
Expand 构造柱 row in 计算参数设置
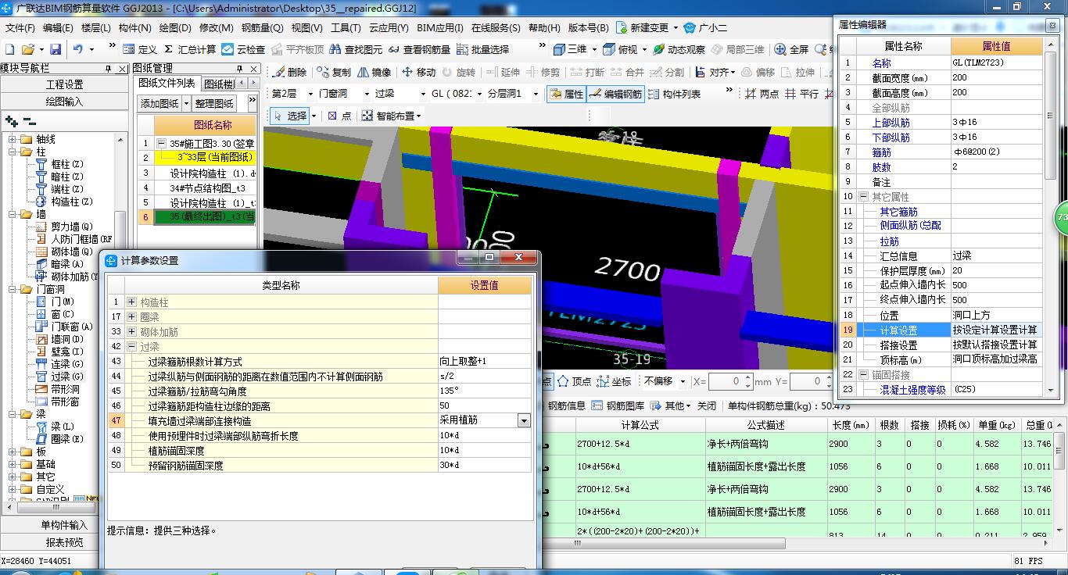pos(131,302)
